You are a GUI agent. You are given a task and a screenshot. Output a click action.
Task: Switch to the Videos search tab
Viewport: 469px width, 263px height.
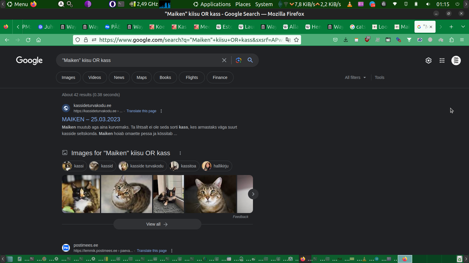95,77
